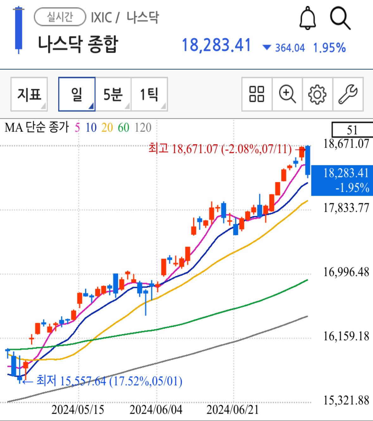The width and height of the screenshot is (373, 421).
Task: Click the 나스닥 종합 title
Action: tap(78, 44)
